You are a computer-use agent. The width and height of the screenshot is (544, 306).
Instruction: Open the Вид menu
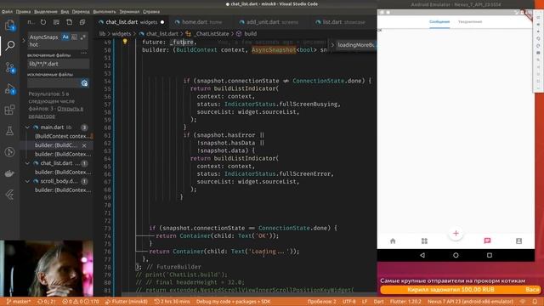(x=65, y=11)
